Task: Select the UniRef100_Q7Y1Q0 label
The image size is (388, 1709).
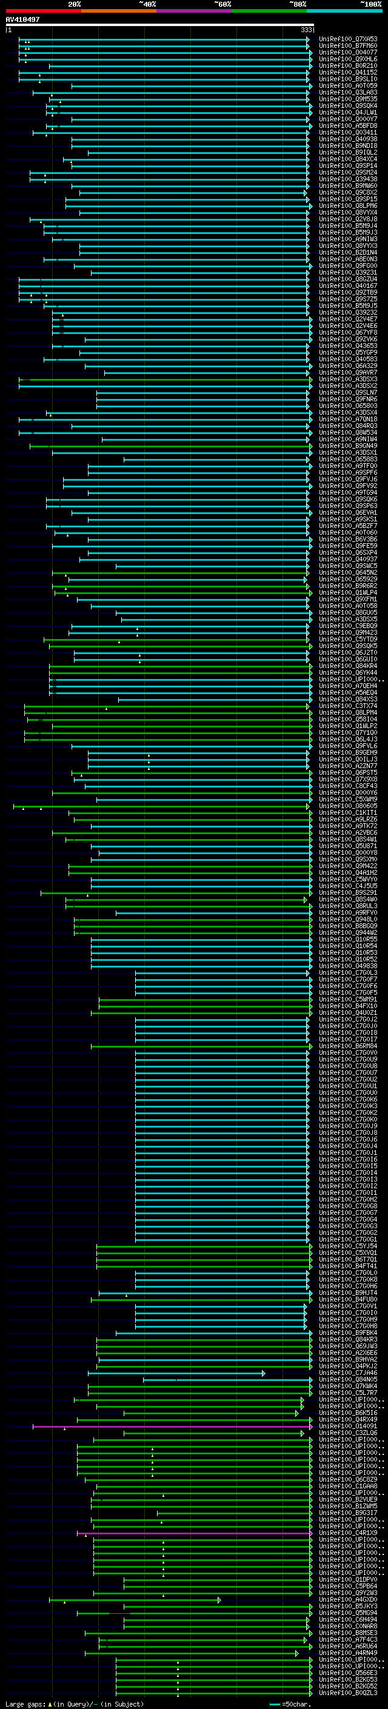Action: [348, 732]
